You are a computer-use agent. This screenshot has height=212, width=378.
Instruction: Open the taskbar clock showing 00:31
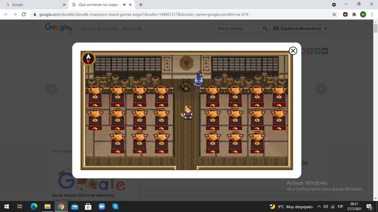coord(354,206)
